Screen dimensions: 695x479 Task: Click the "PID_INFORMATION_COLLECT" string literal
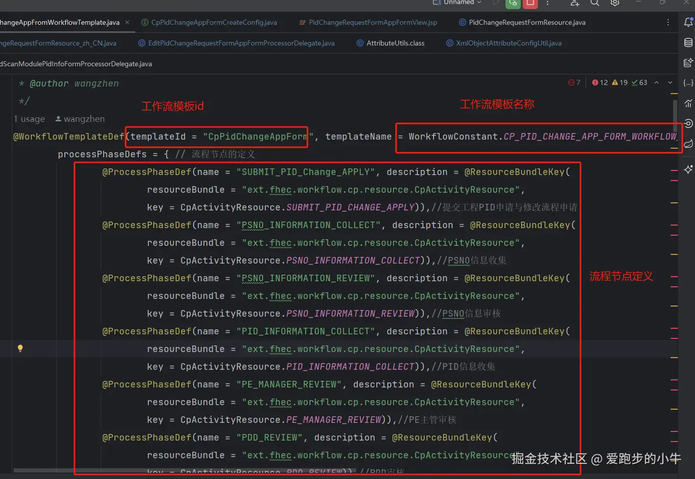[x=305, y=331]
